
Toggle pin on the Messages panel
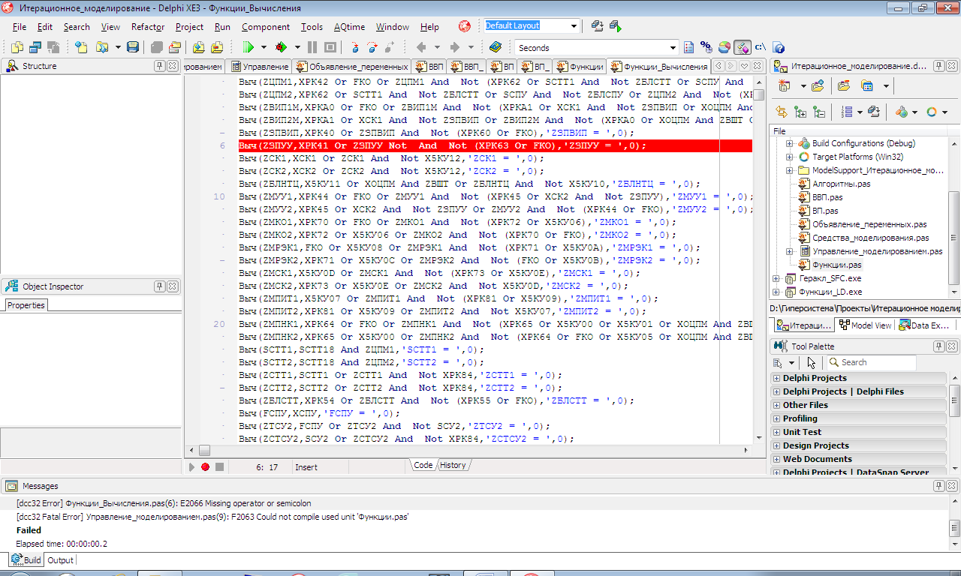click(938, 486)
